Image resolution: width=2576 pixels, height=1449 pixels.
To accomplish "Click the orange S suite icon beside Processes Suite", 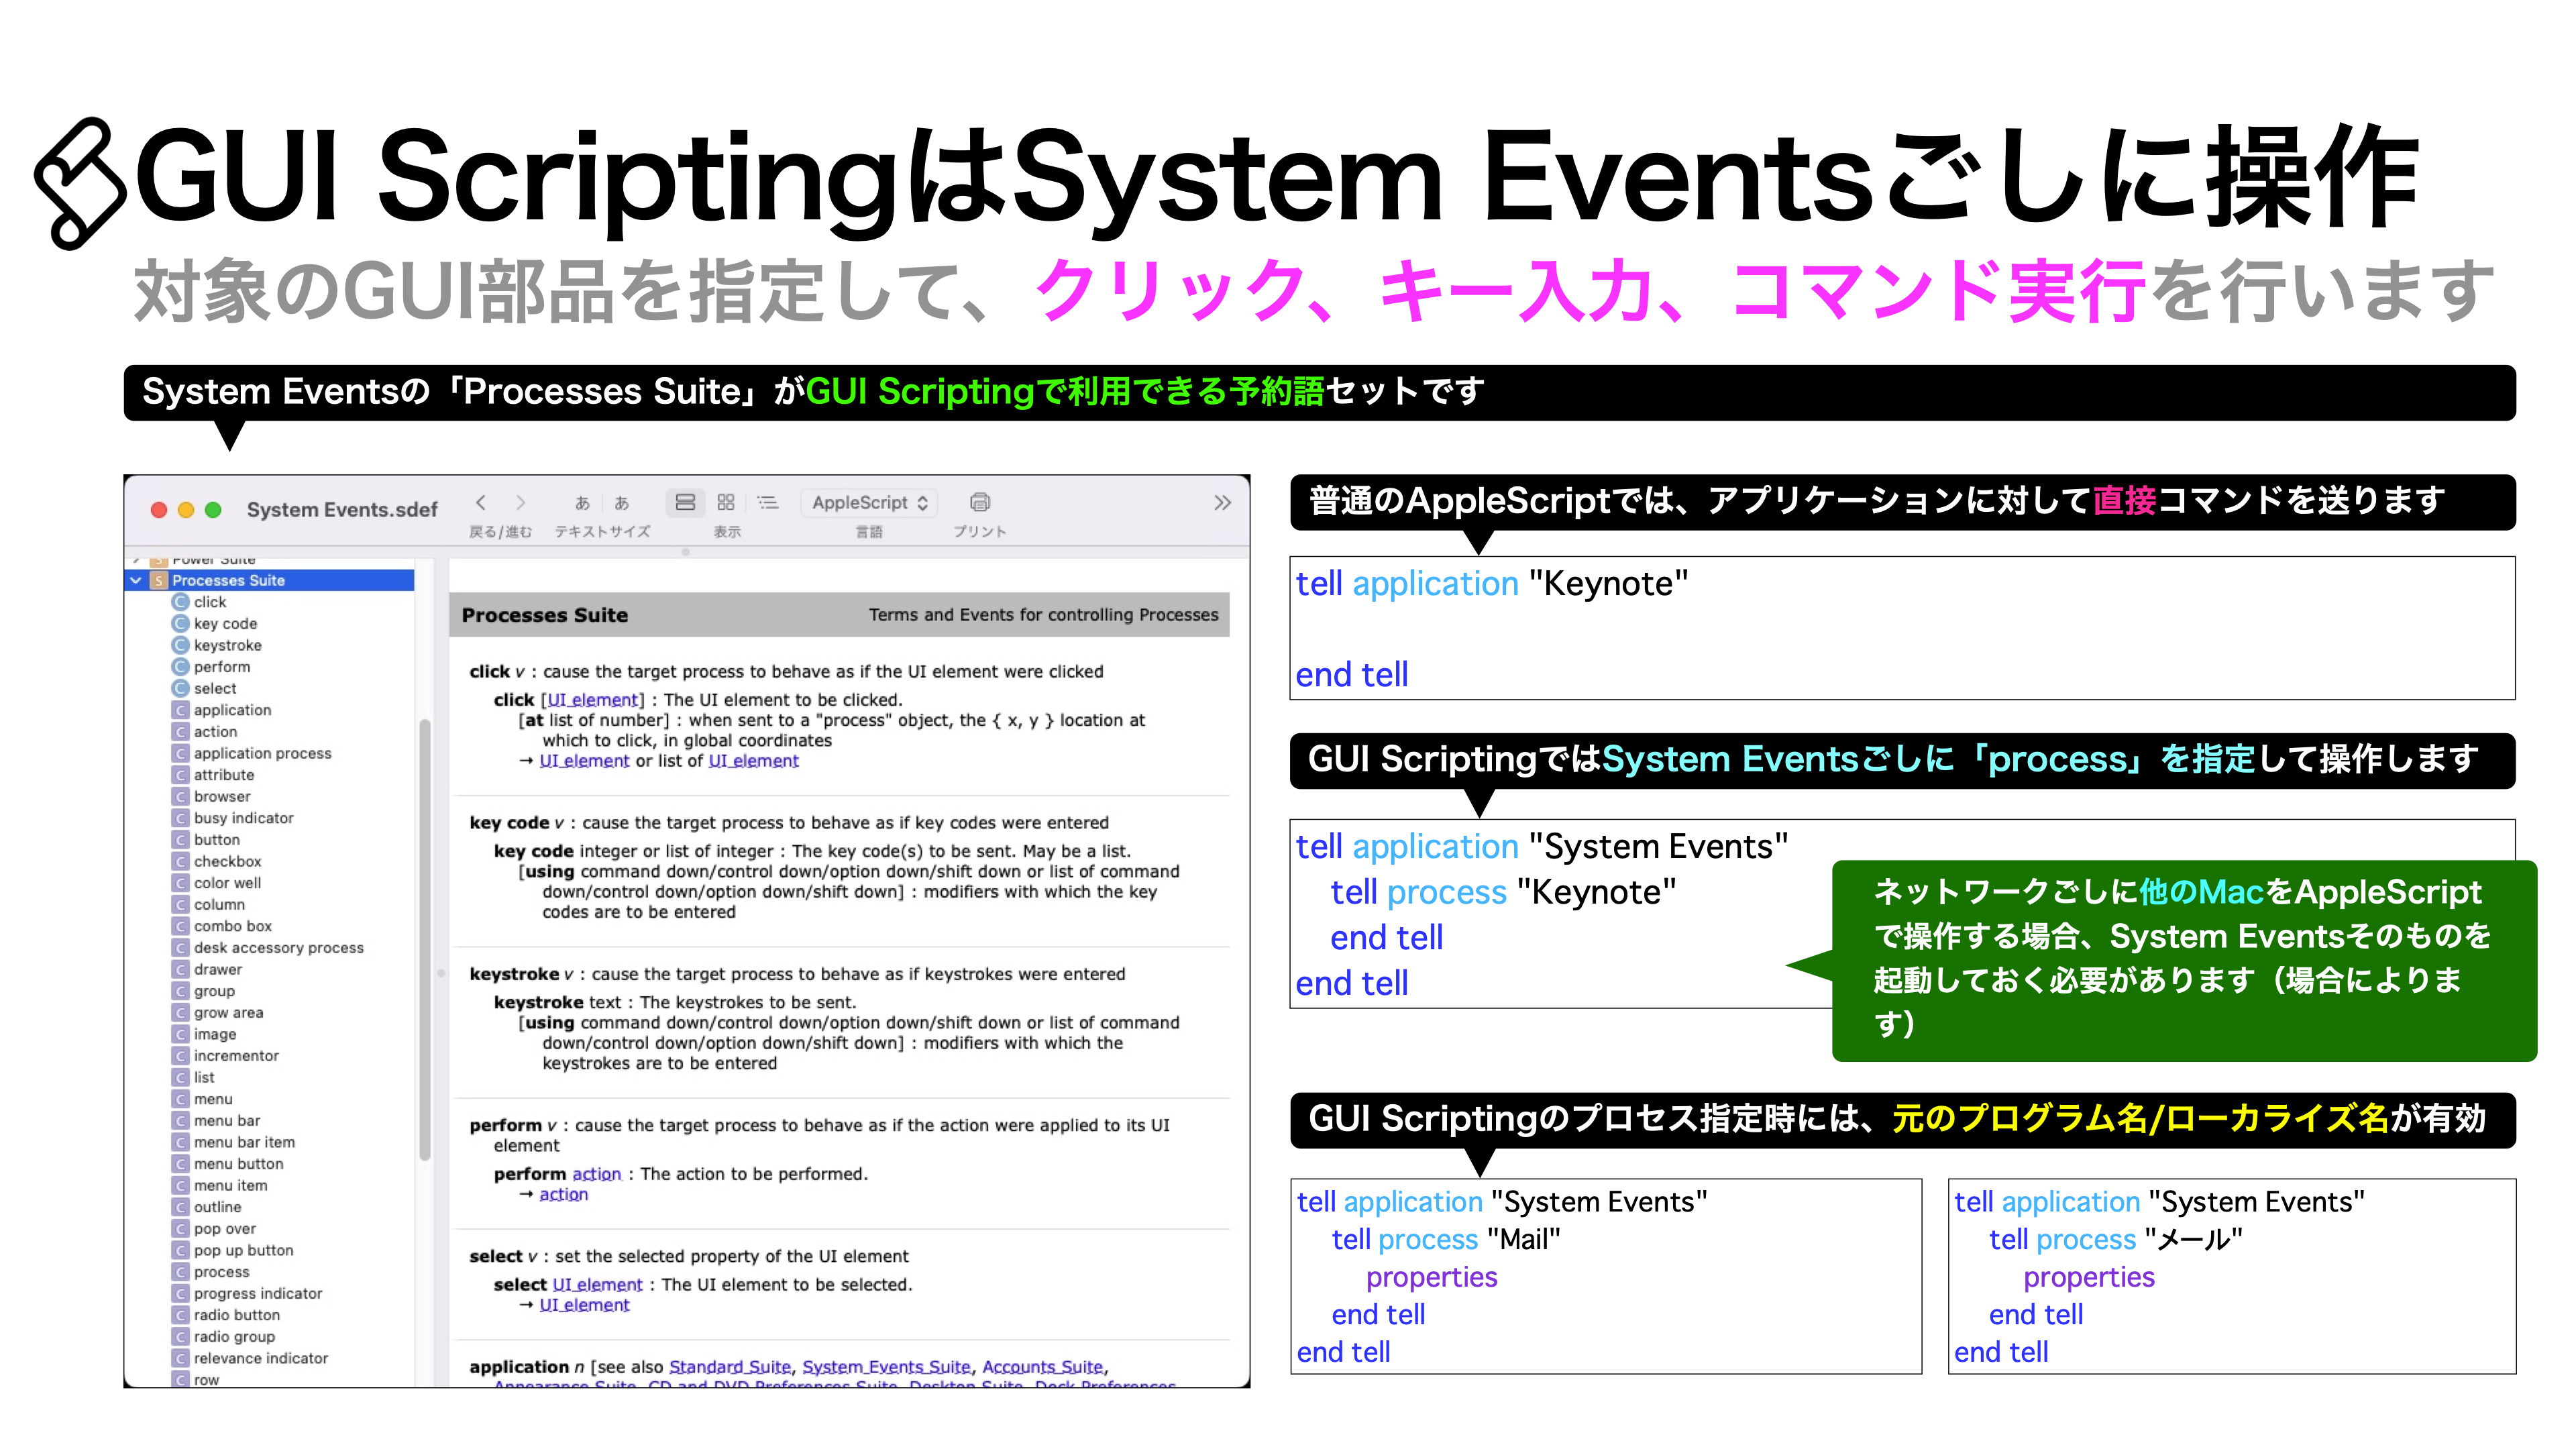I will pos(158,581).
